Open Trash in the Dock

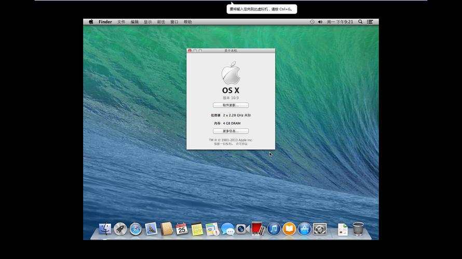click(358, 229)
